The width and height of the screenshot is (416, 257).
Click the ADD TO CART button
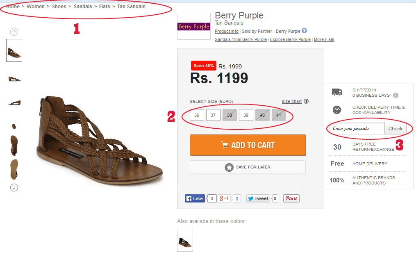point(248,145)
